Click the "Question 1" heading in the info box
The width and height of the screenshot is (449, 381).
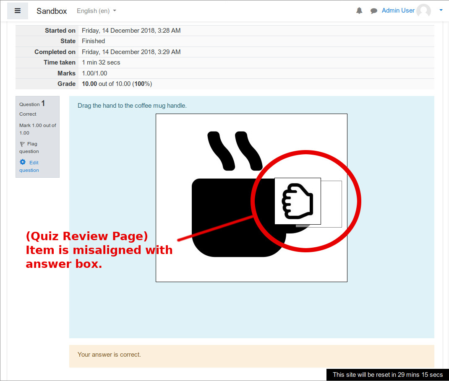tap(32, 104)
